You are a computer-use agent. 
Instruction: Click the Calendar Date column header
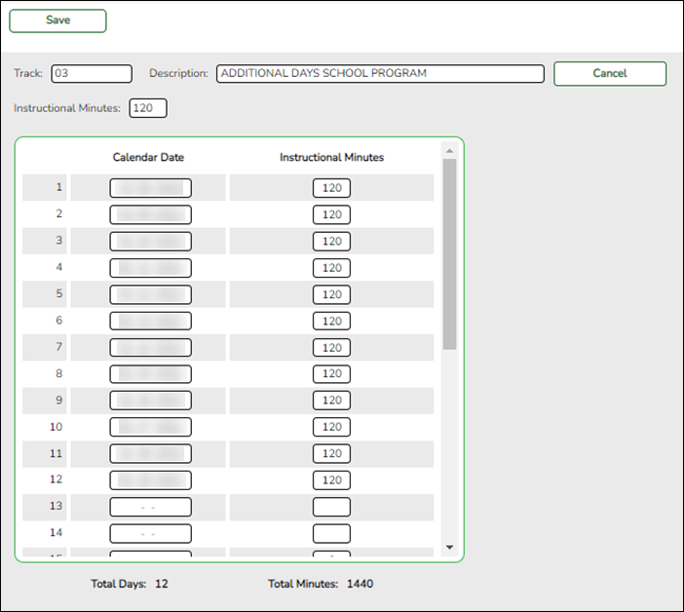148,158
